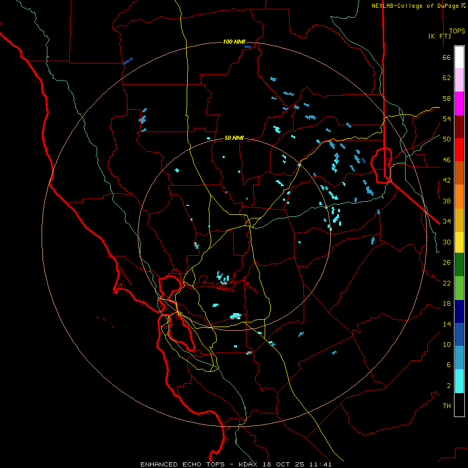This screenshot has width=468, height=468.
Task: Click the '46' legend value
Action: coord(447,160)
